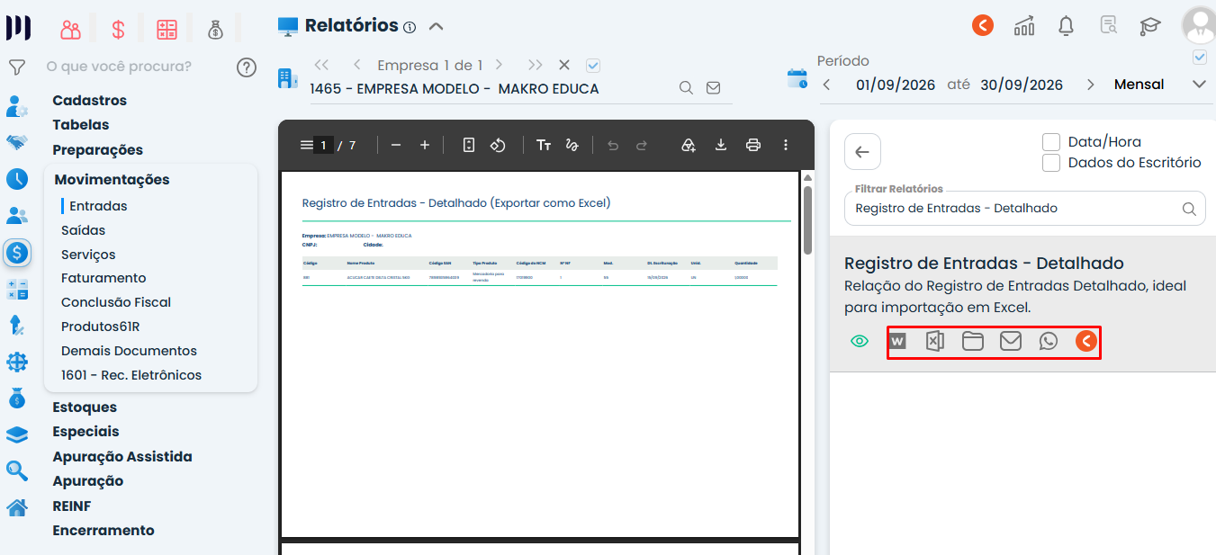1216x555 pixels.
Task: Open the red calculator module icon
Action: 167,30
